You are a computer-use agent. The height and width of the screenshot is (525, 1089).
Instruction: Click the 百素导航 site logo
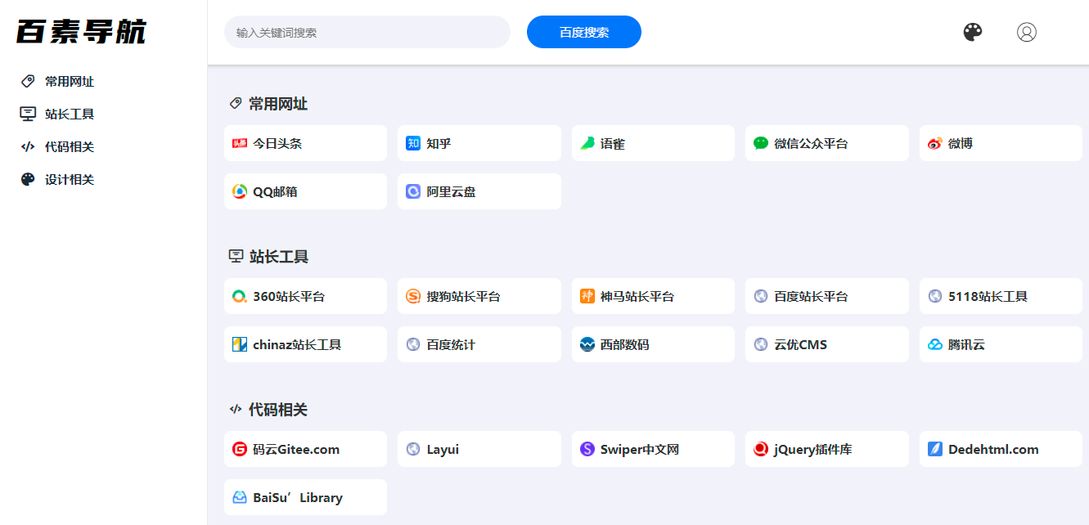pyautogui.click(x=81, y=32)
